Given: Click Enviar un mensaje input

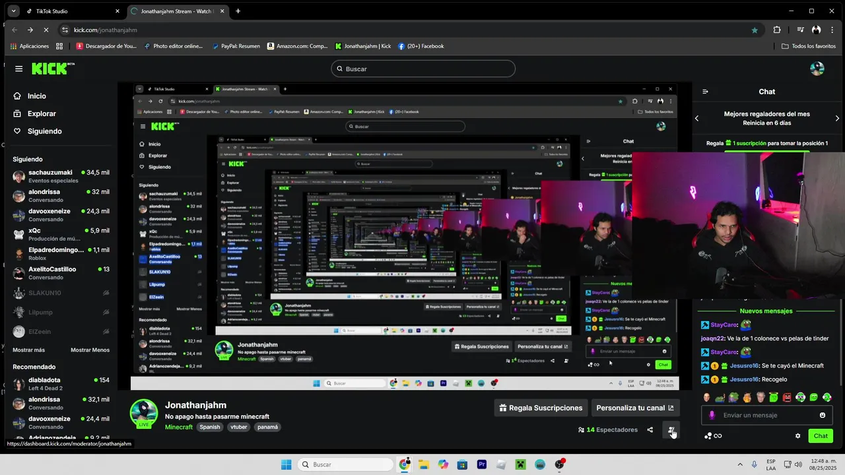Looking at the screenshot, I should pyautogui.click(x=766, y=415).
